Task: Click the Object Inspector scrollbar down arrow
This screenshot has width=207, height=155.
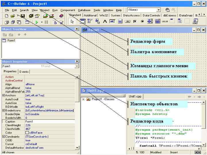Action: [x=77, y=148]
